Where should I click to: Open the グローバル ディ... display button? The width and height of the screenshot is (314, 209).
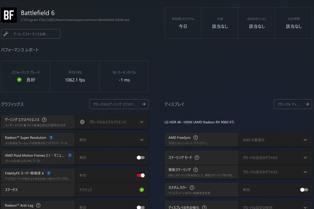[293, 104]
